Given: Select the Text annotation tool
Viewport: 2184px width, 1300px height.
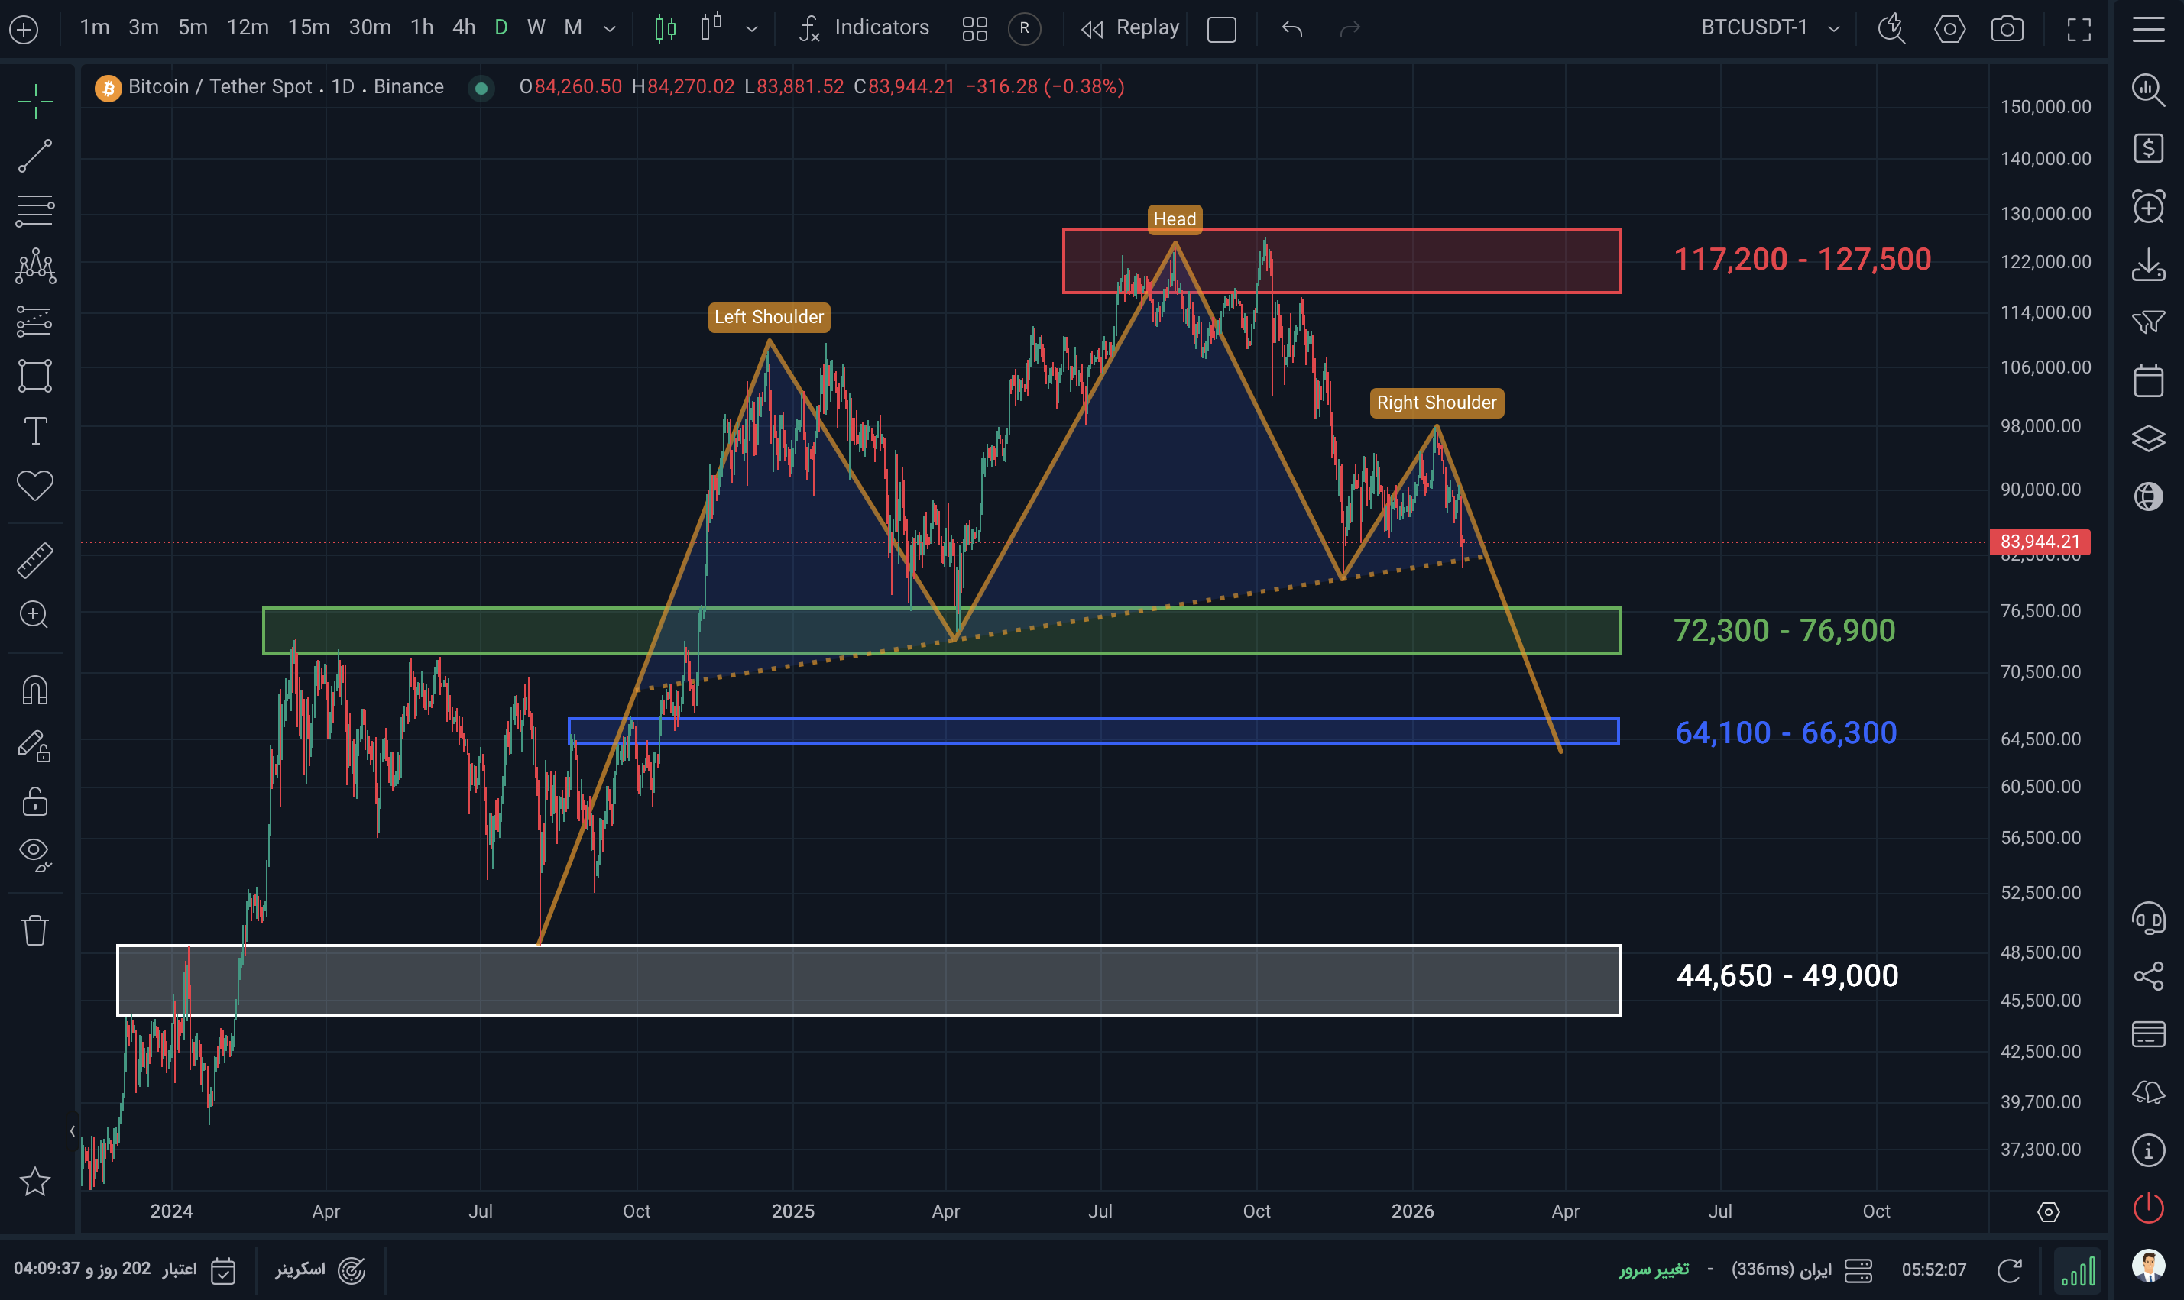Looking at the screenshot, I should pos(35,431).
